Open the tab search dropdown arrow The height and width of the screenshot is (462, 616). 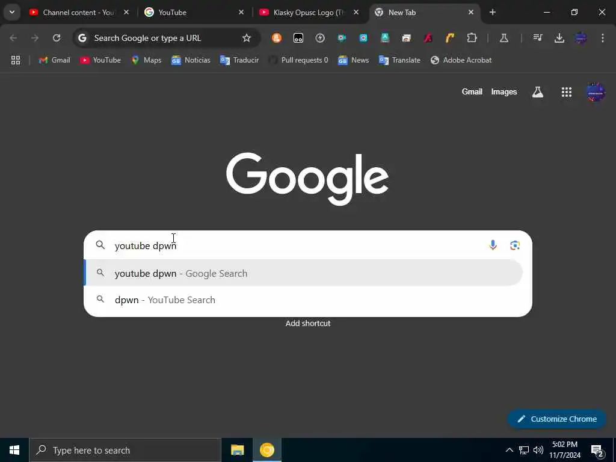tap(12, 12)
